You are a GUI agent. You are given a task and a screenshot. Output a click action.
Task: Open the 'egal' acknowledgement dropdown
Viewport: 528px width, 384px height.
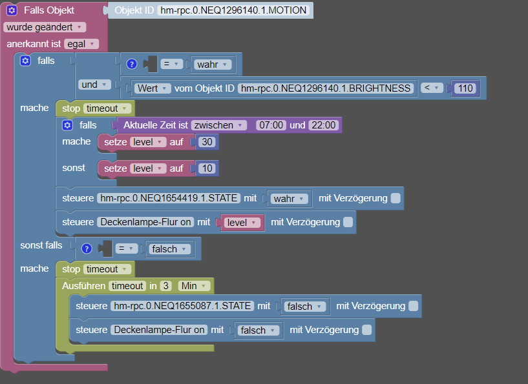pyautogui.click(x=81, y=44)
